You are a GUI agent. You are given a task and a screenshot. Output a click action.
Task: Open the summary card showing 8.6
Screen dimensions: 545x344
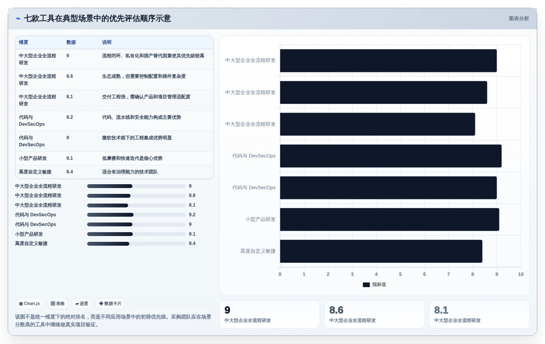click(374, 314)
